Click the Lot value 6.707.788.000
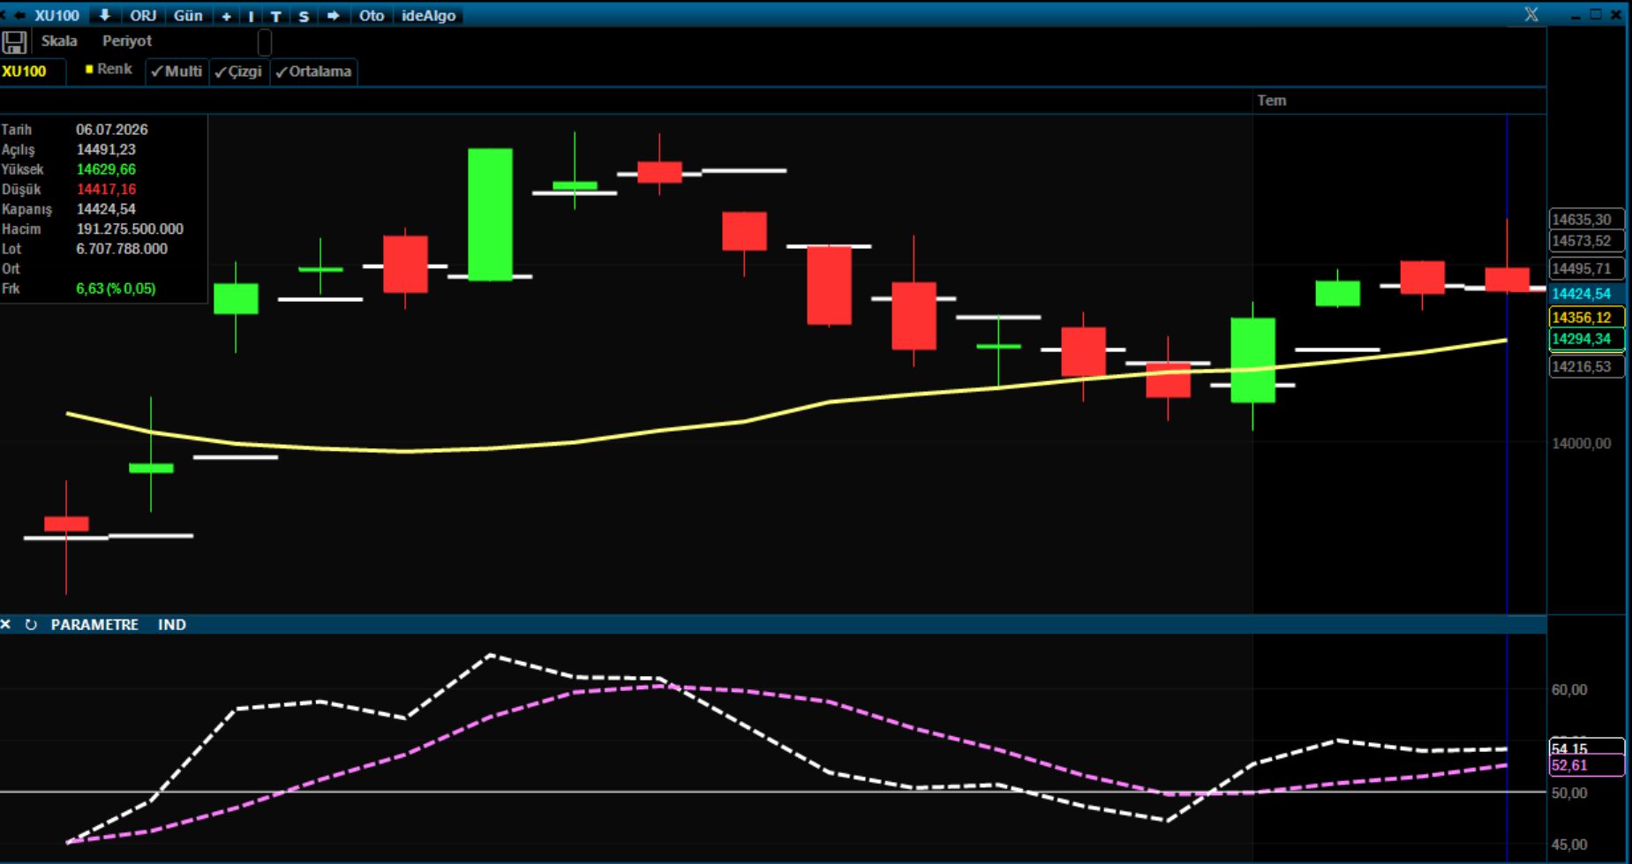The image size is (1632, 864). (x=122, y=249)
